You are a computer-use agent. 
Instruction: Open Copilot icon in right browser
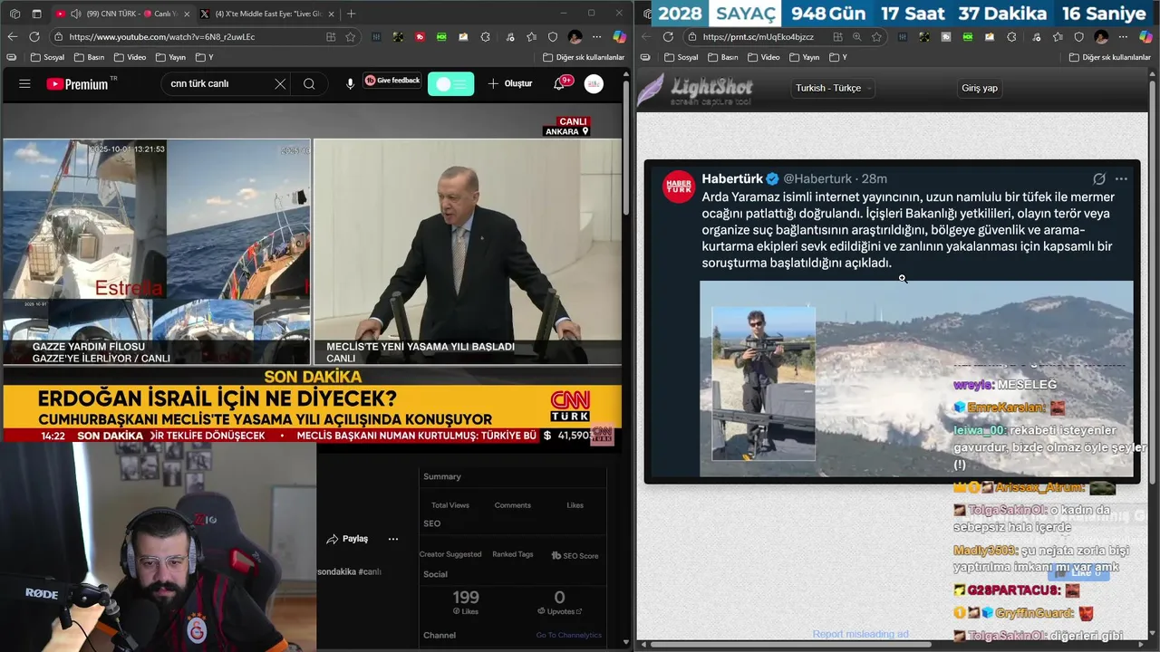click(1146, 37)
